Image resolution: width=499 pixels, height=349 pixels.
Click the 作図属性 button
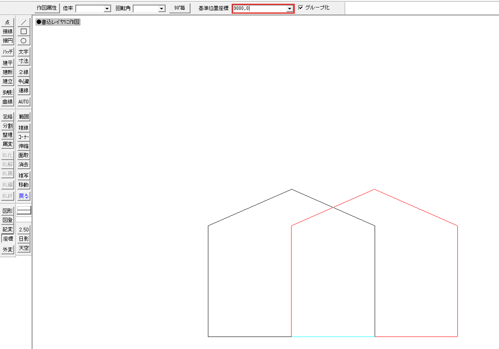point(47,8)
